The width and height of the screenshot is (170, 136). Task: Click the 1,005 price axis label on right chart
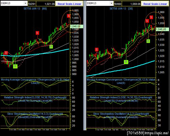click(161, 72)
